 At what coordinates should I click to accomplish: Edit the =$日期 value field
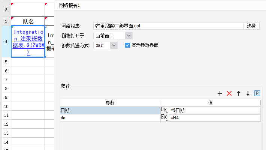point(215,110)
